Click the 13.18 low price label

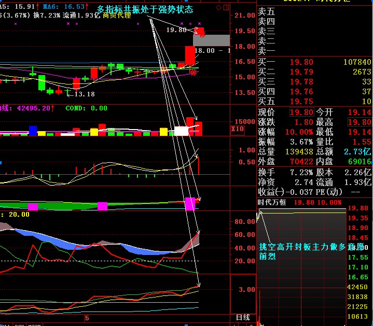[x=85, y=94]
